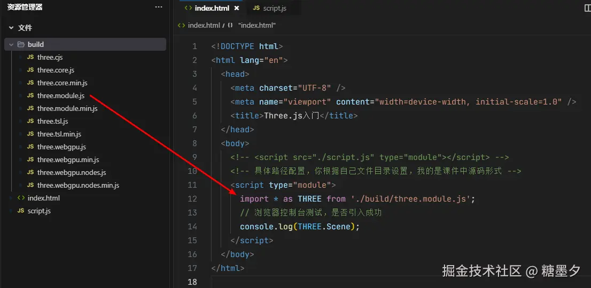Click the JS icon beside three.webgpu.js
The image size is (591, 288).
tap(30, 147)
